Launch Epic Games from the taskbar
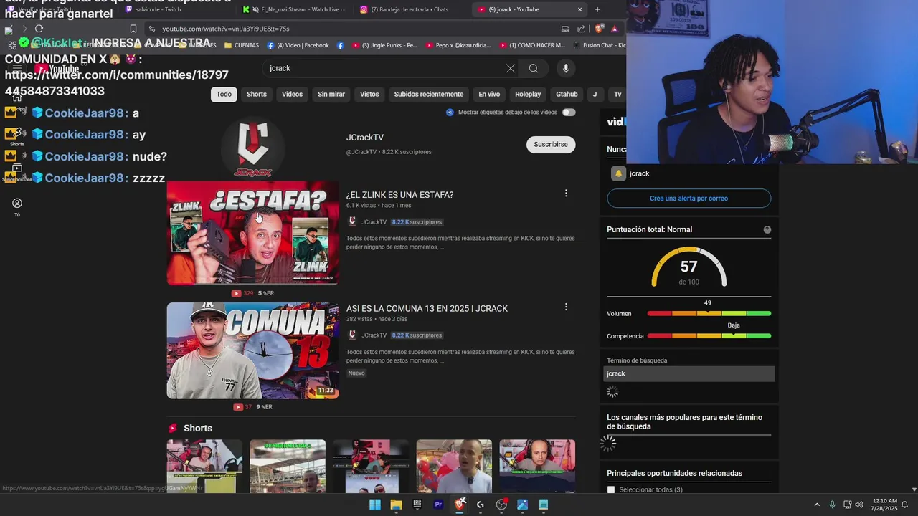Image resolution: width=918 pixels, height=516 pixels. point(417,505)
